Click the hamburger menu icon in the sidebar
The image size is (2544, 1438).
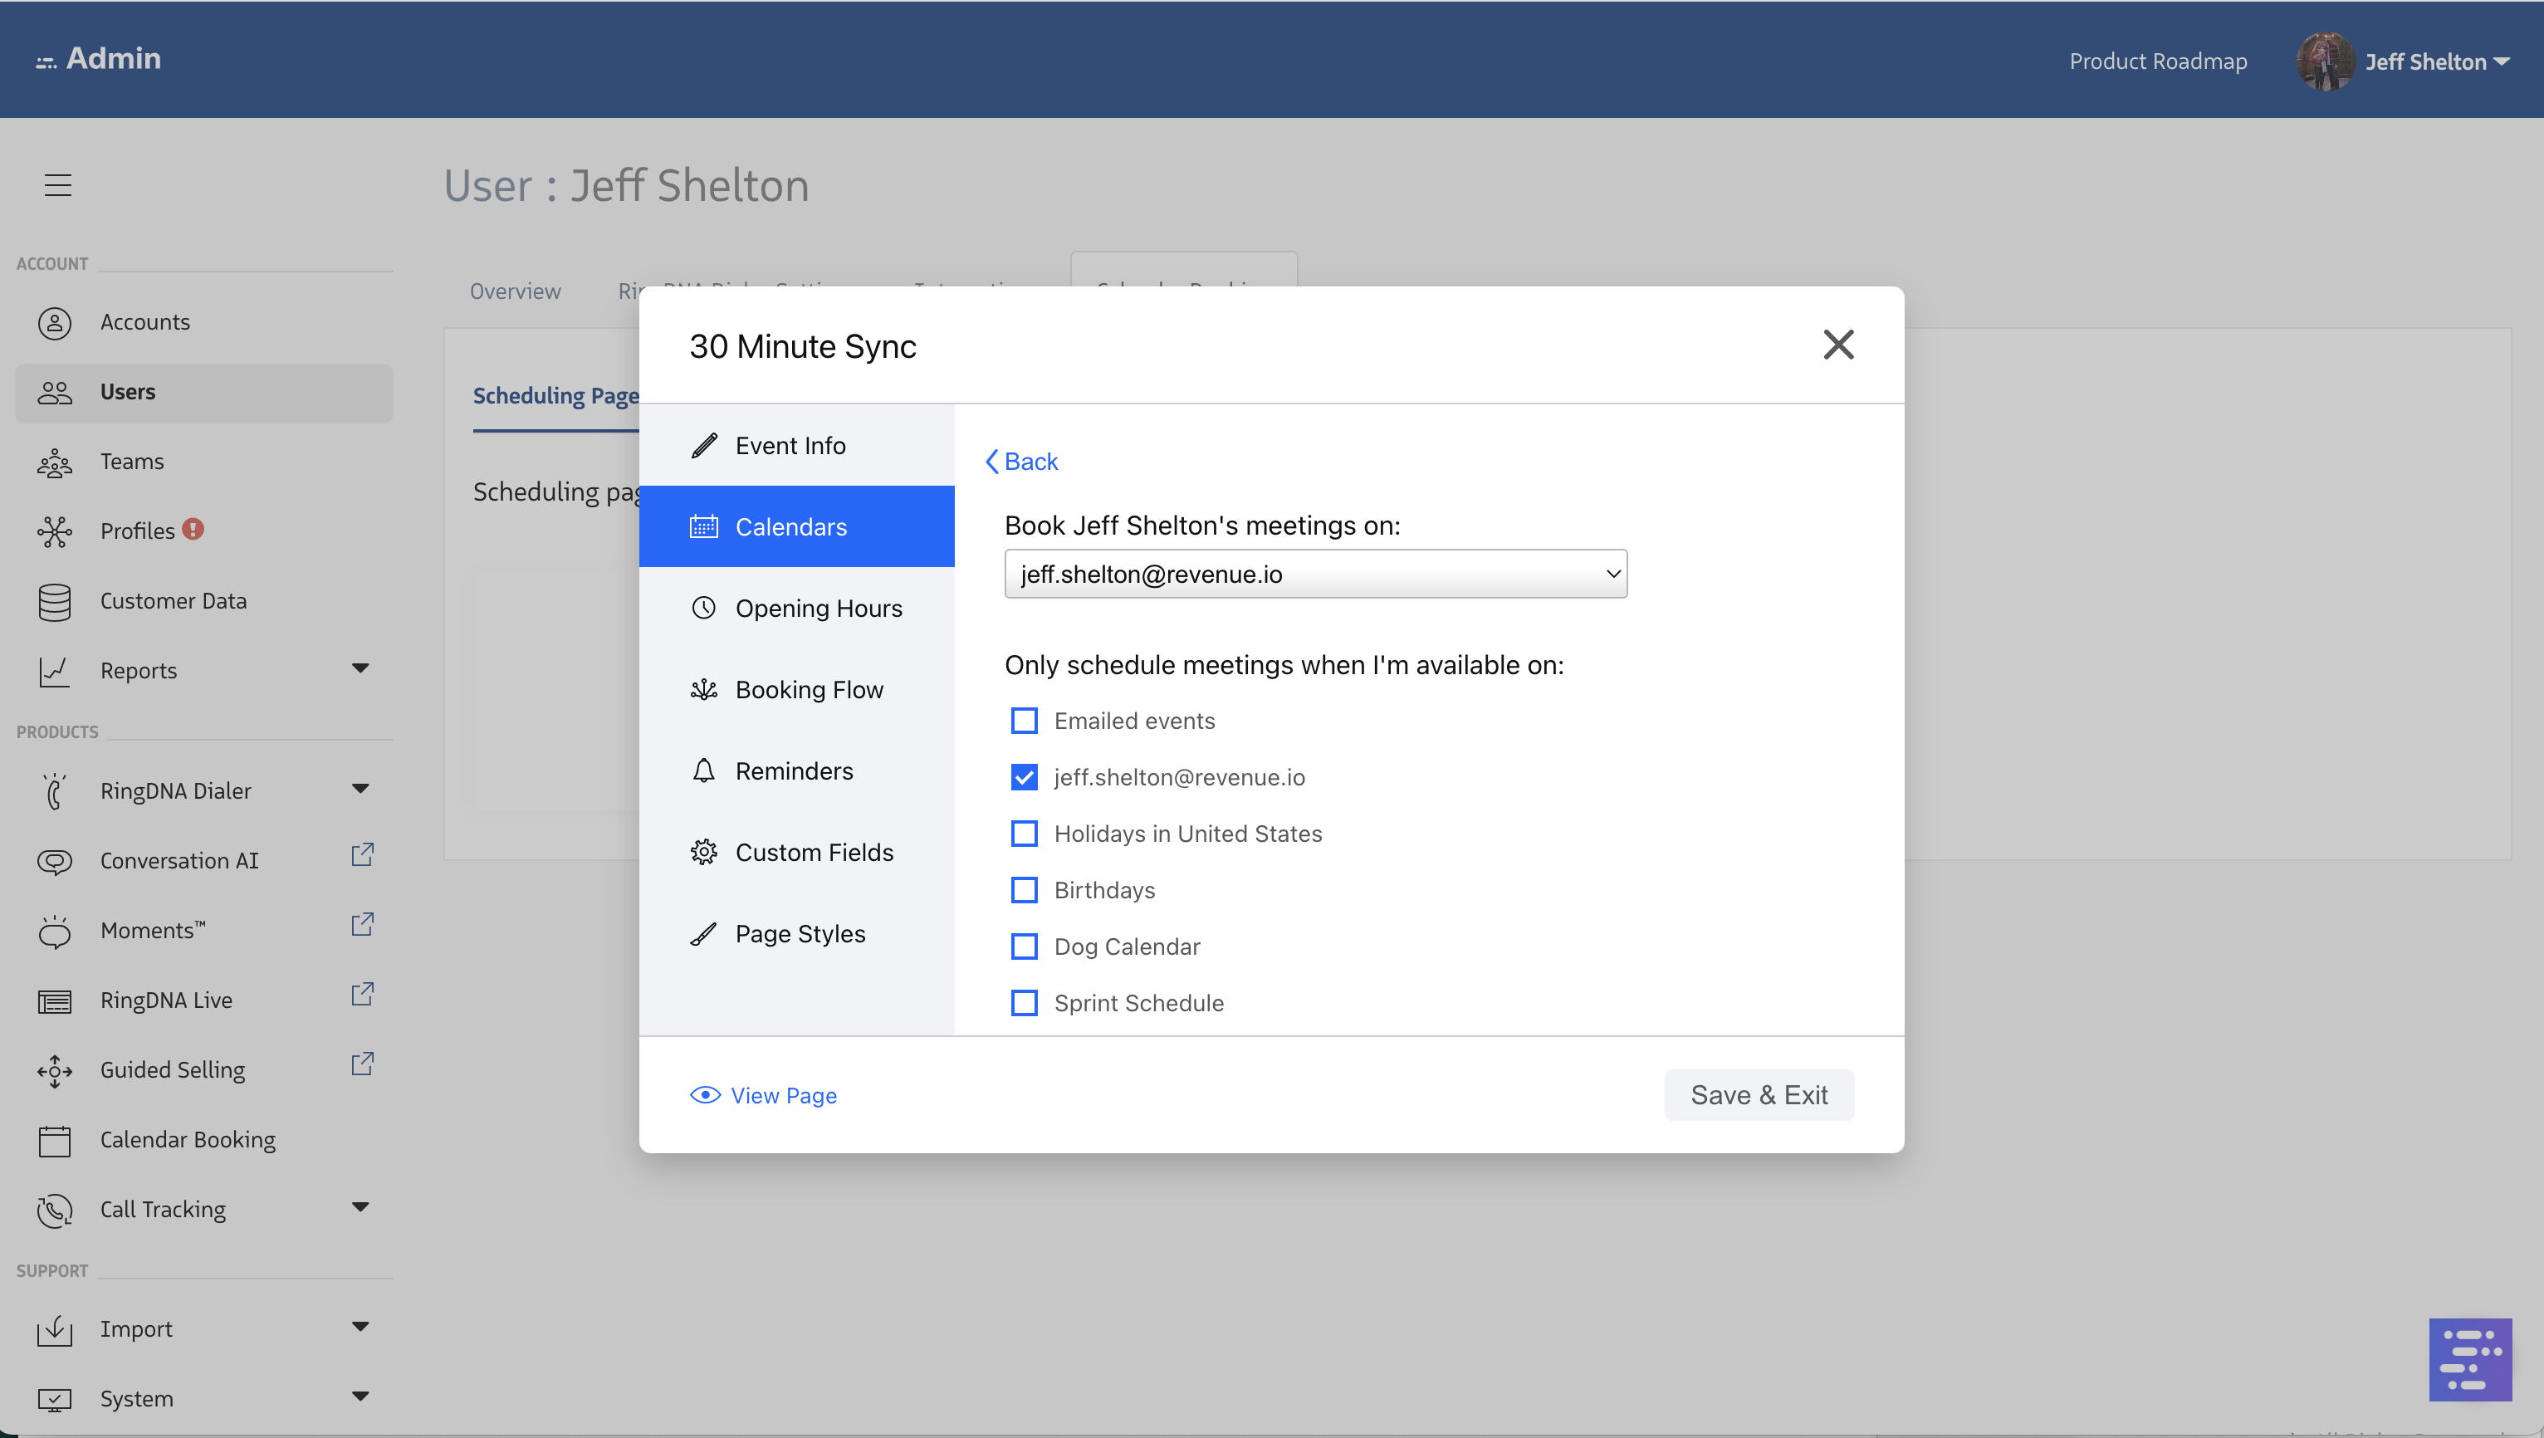click(58, 184)
